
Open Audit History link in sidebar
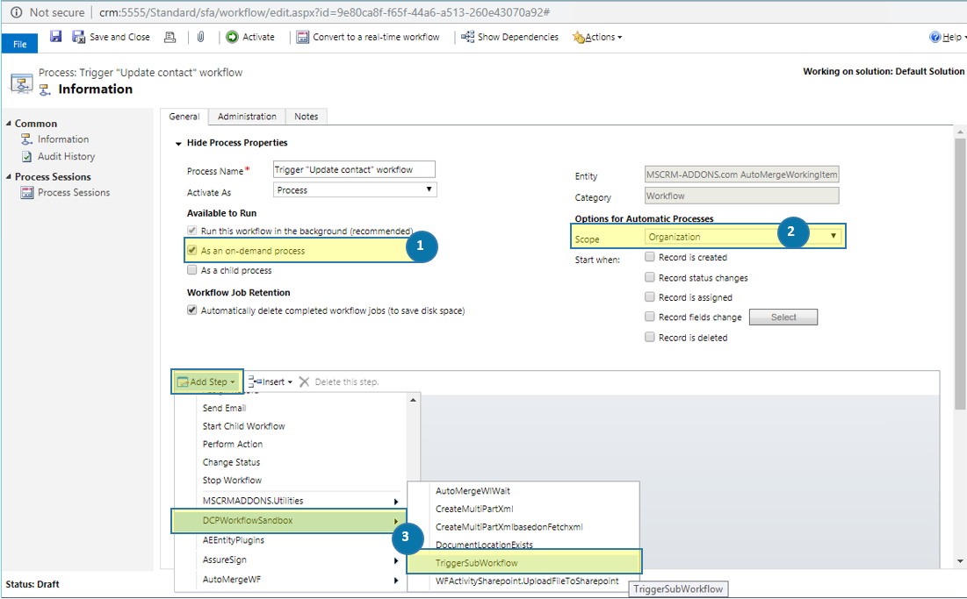click(66, 156)
